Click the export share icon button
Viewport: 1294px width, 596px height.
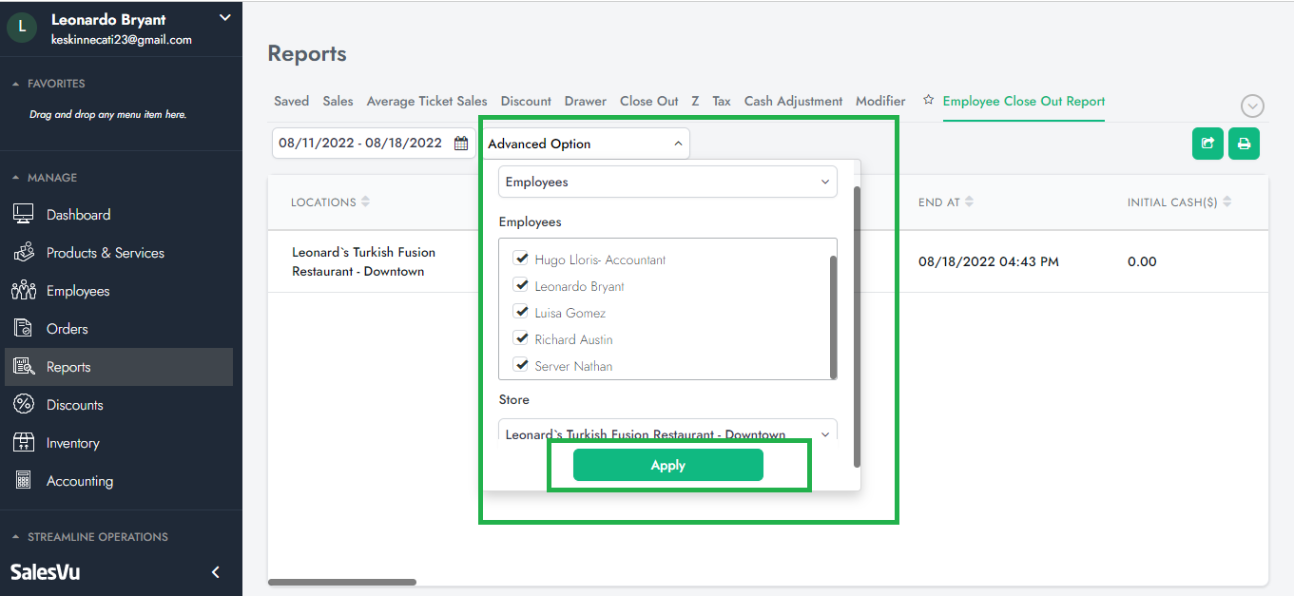tap(1207, 144)
